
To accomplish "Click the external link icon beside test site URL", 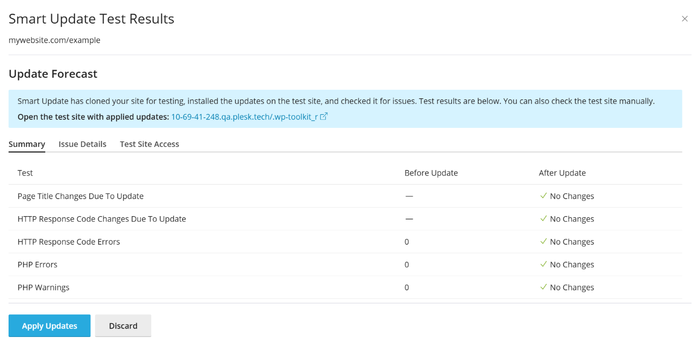I will (x=324, y=116).
